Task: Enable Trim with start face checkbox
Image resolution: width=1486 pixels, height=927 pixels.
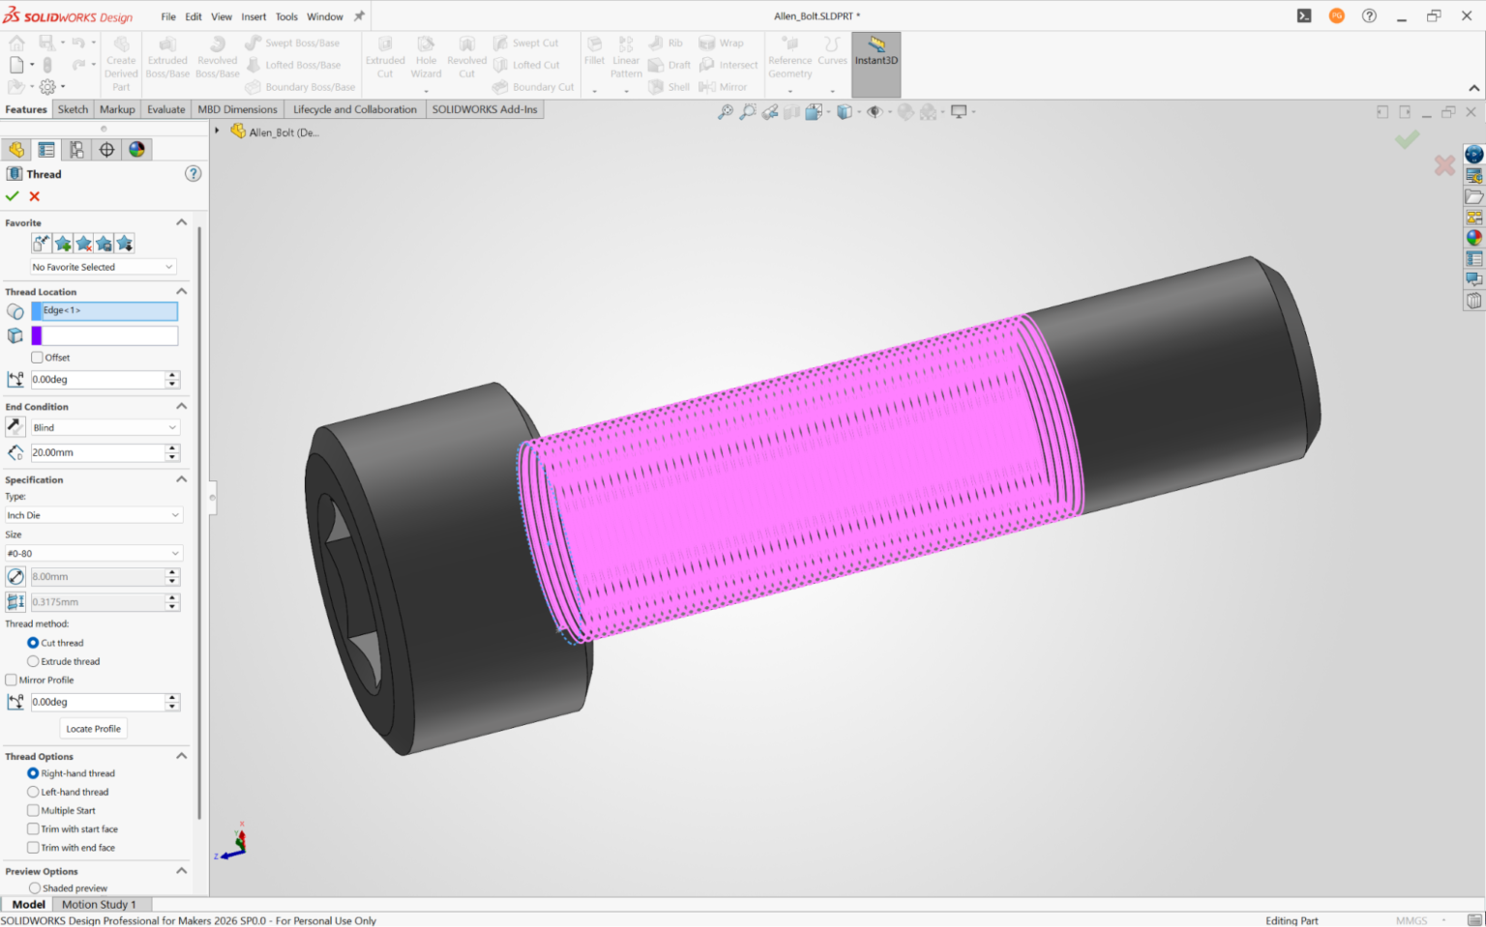Action: pyautogui.click(x=33, y=828)
